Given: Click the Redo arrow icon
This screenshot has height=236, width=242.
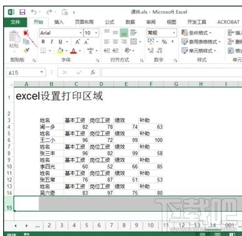Looking at the screenshot, I should pyautogui.click(x=49, y=12).
